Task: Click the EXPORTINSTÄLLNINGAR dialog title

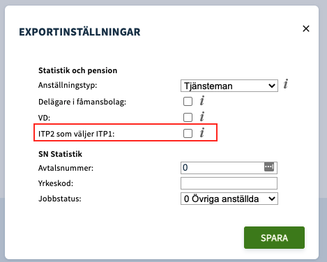Action: click(x=79, y=32)
